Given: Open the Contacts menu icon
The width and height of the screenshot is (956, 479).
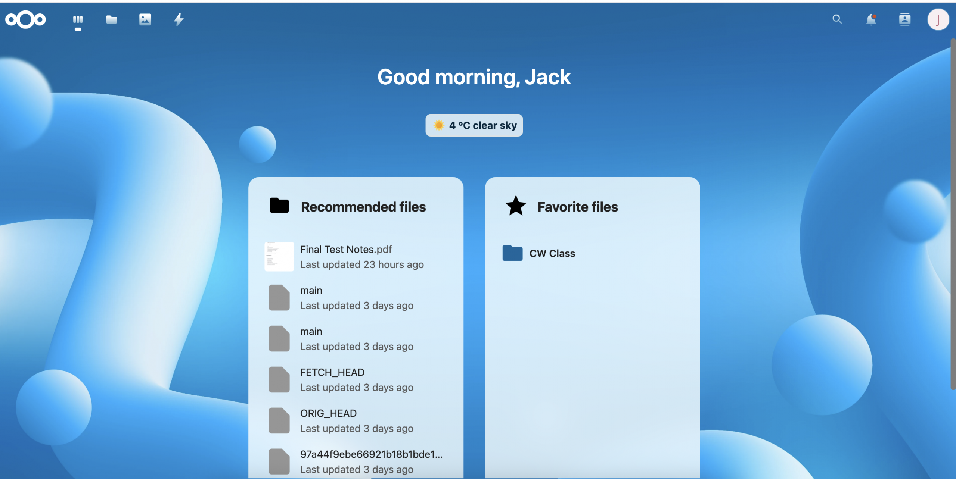Looking at the screenshot, I should pos(905,19).
